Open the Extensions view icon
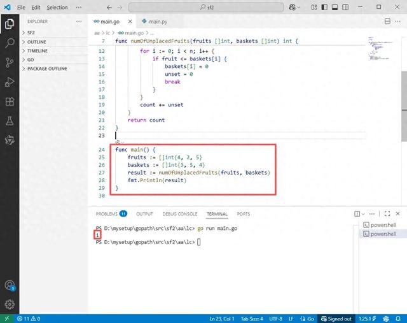The width and height of the screenshot is (407, 323). click(10, 101)
